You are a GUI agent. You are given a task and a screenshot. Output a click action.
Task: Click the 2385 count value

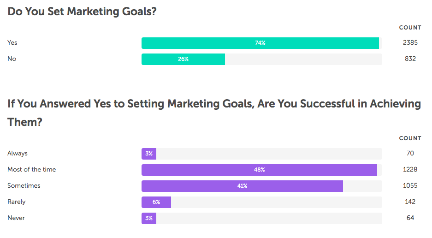click(x=410, y=42)
